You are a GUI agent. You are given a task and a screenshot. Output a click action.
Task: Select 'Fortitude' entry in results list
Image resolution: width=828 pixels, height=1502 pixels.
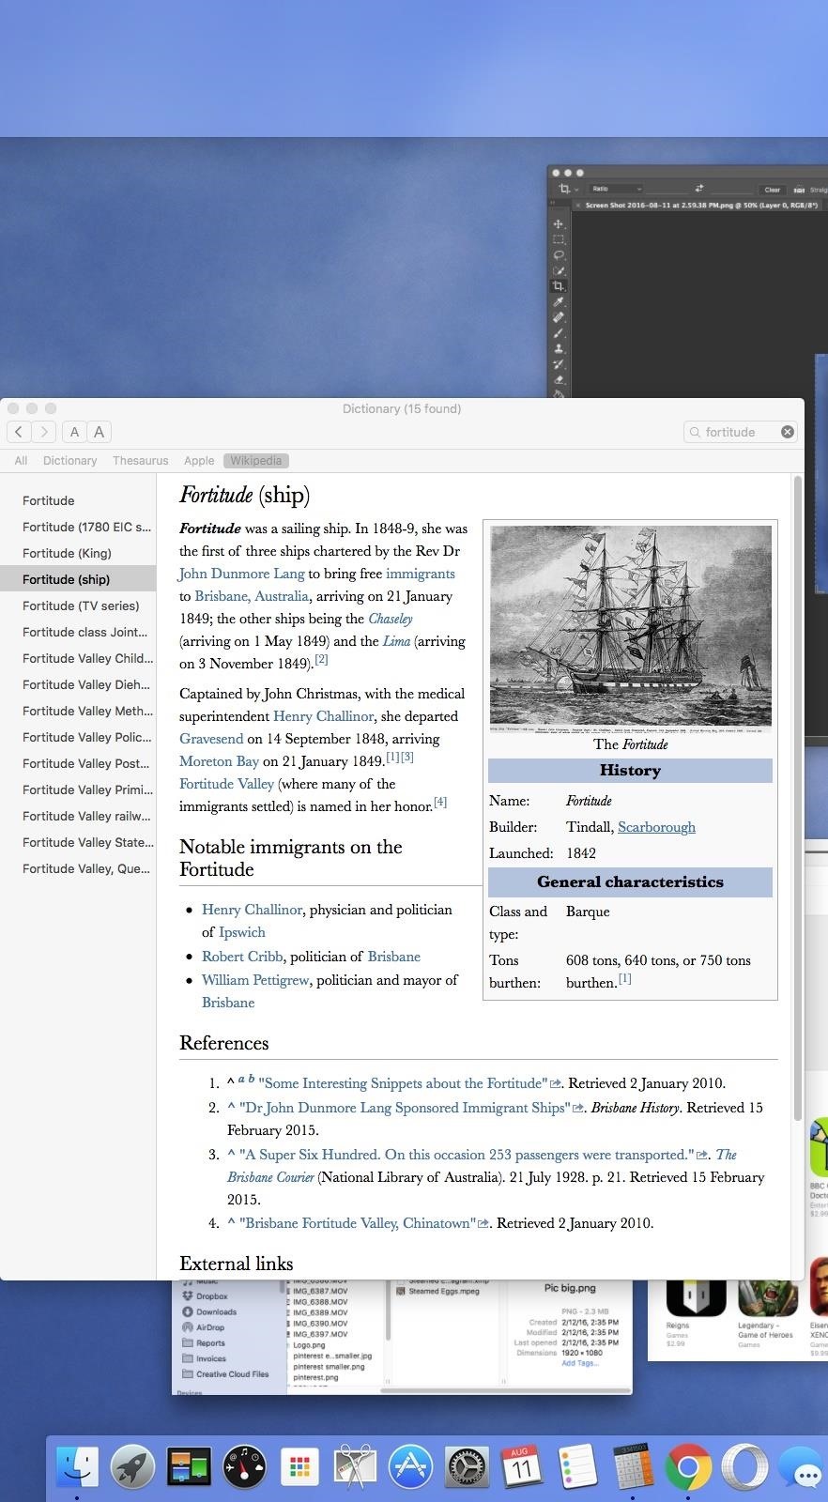tap(78, 500)
